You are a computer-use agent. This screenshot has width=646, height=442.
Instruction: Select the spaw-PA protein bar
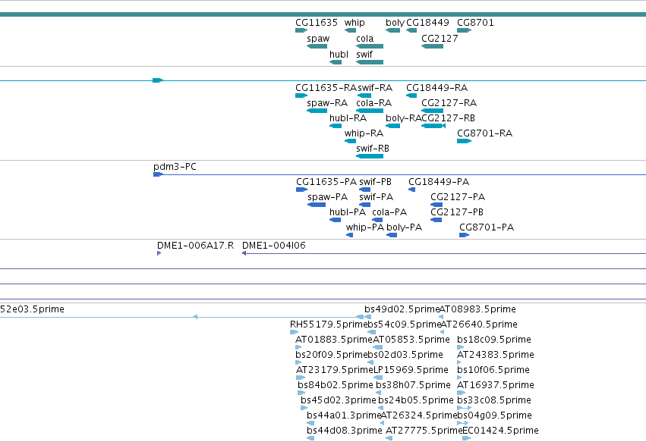pyautogui.click(x=317, y=205)
